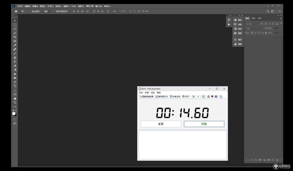The height and width of the screenshot is (171, 293).
Task: Select the Gradient tool
Action: 15,70
